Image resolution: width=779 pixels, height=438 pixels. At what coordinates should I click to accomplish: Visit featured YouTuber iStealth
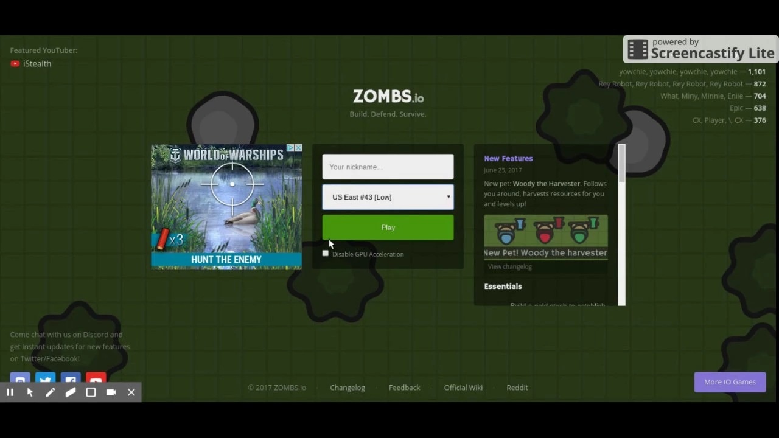(x=37, y=63)
